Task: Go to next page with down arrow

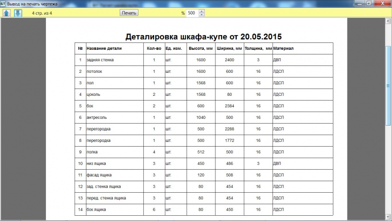Action: point(18,13)
